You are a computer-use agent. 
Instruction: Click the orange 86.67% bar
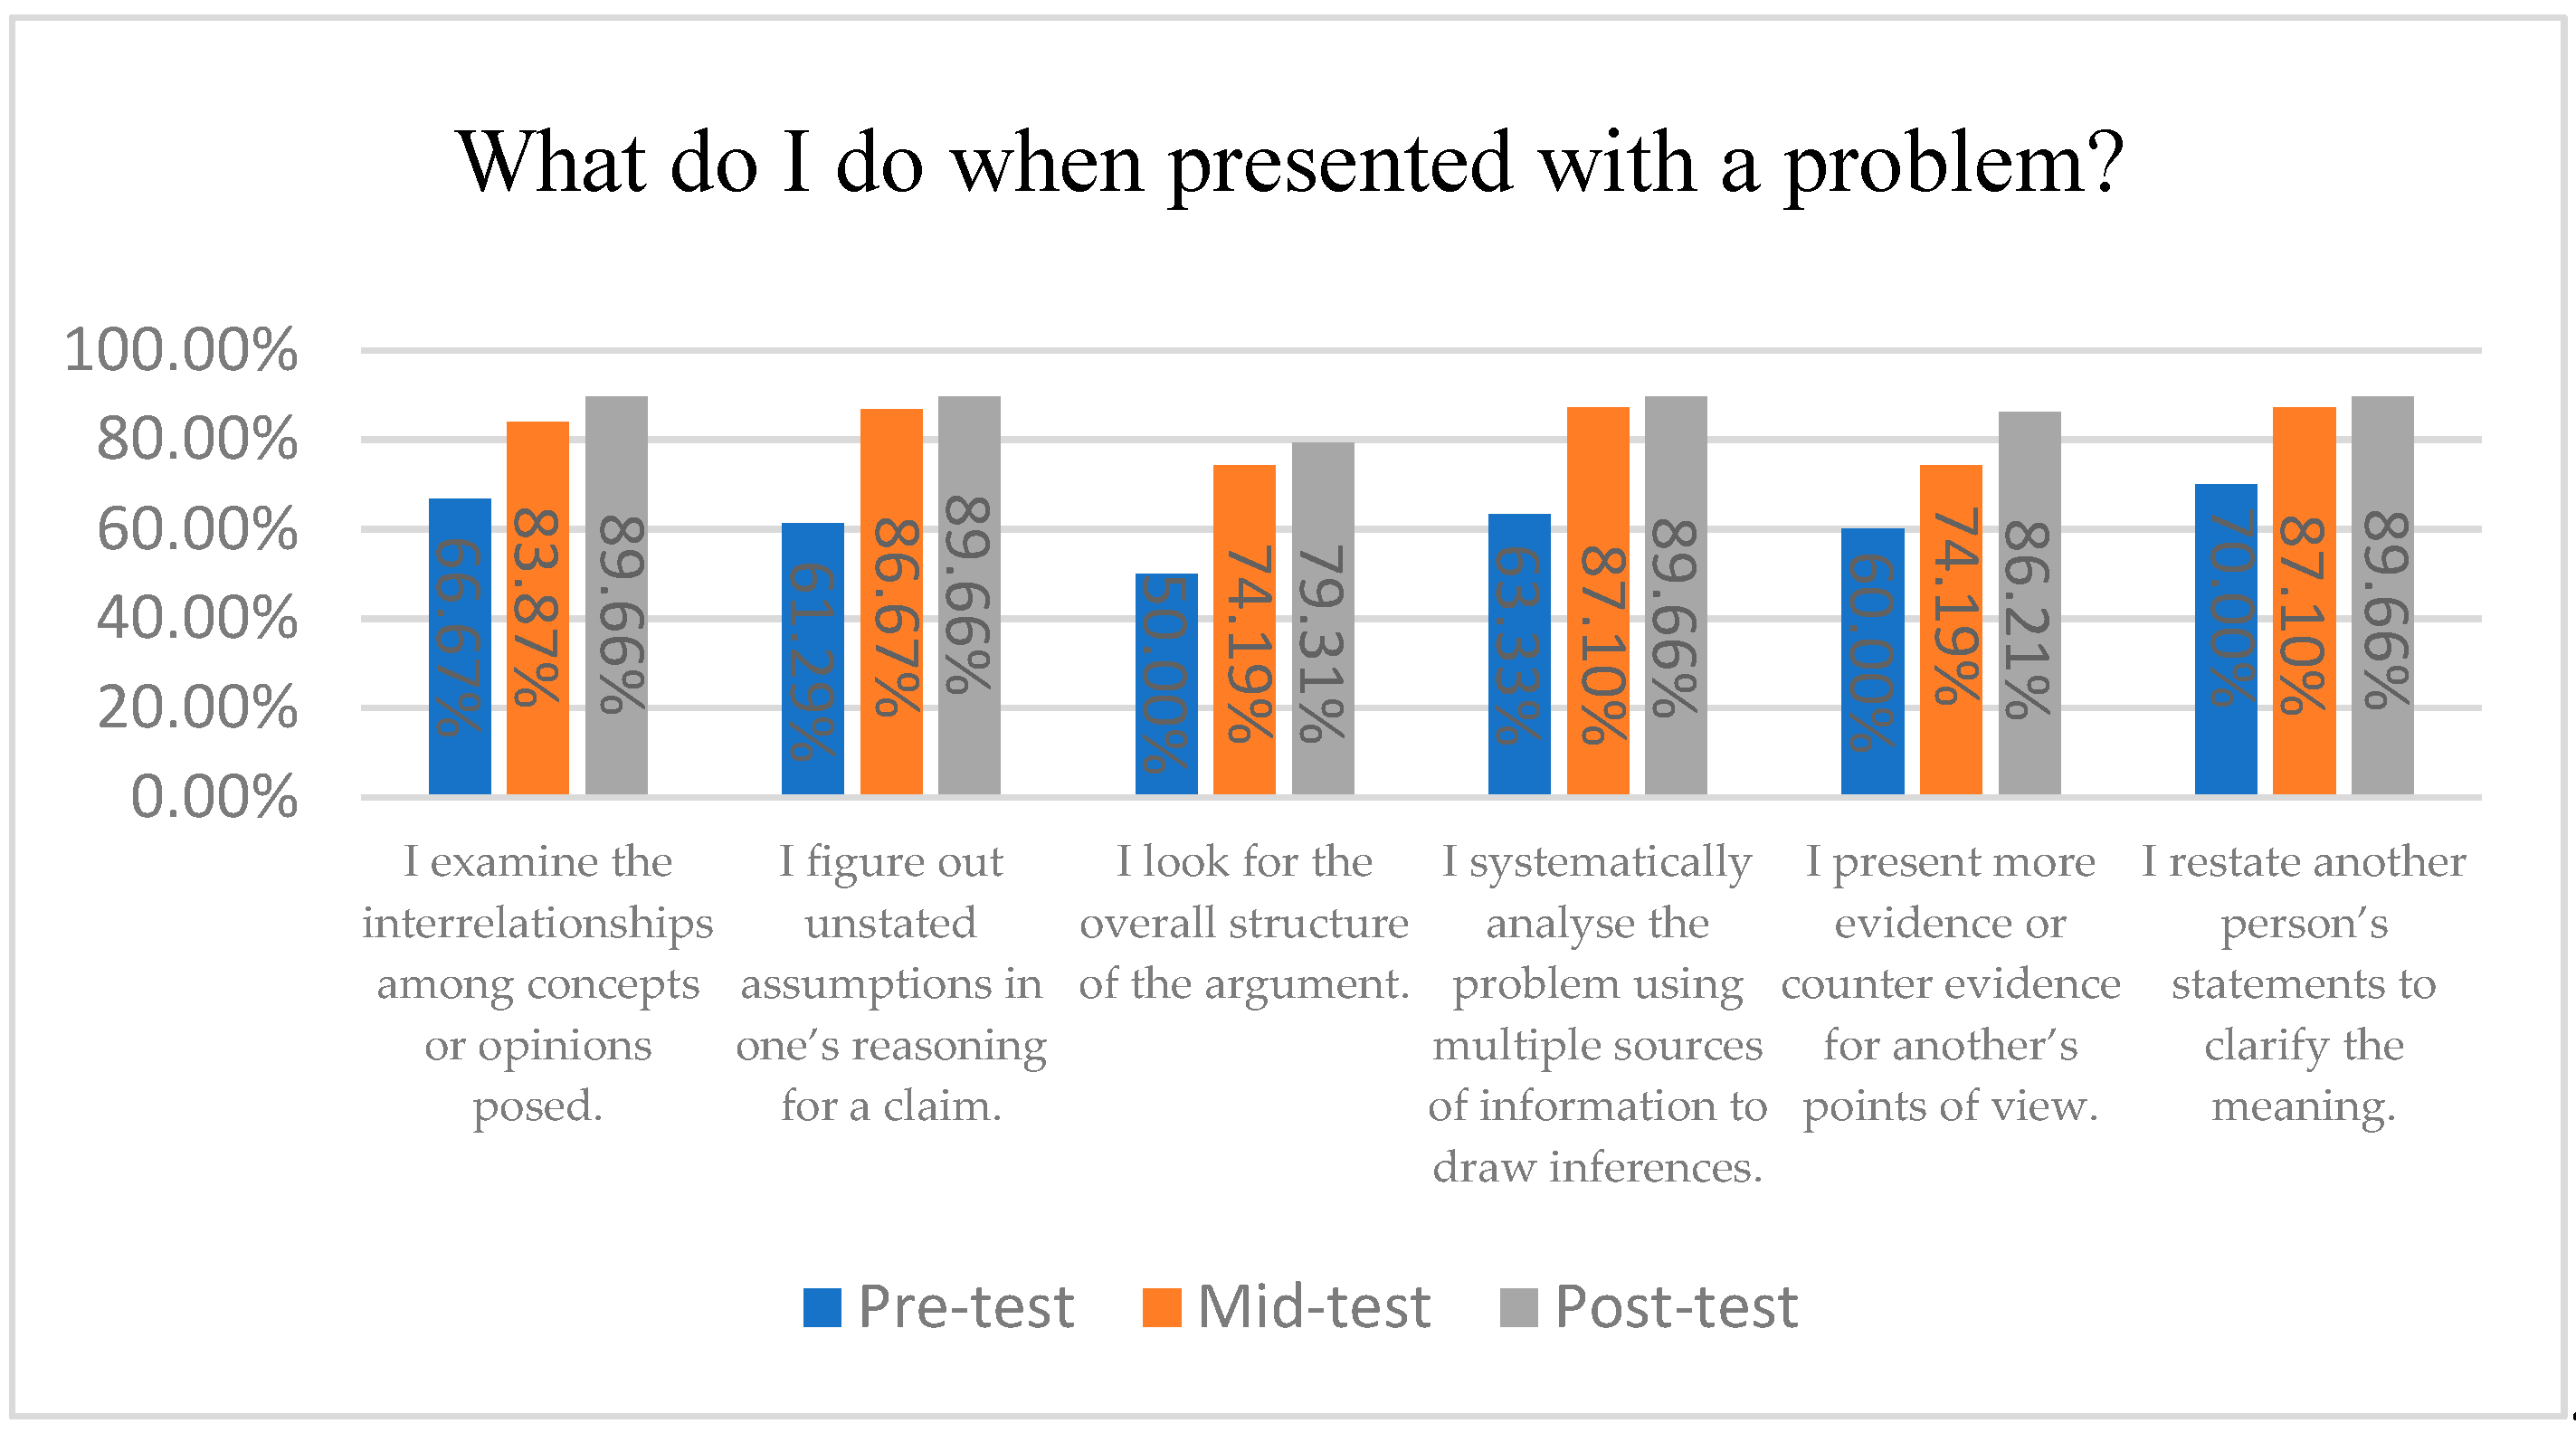coord(891,602)
